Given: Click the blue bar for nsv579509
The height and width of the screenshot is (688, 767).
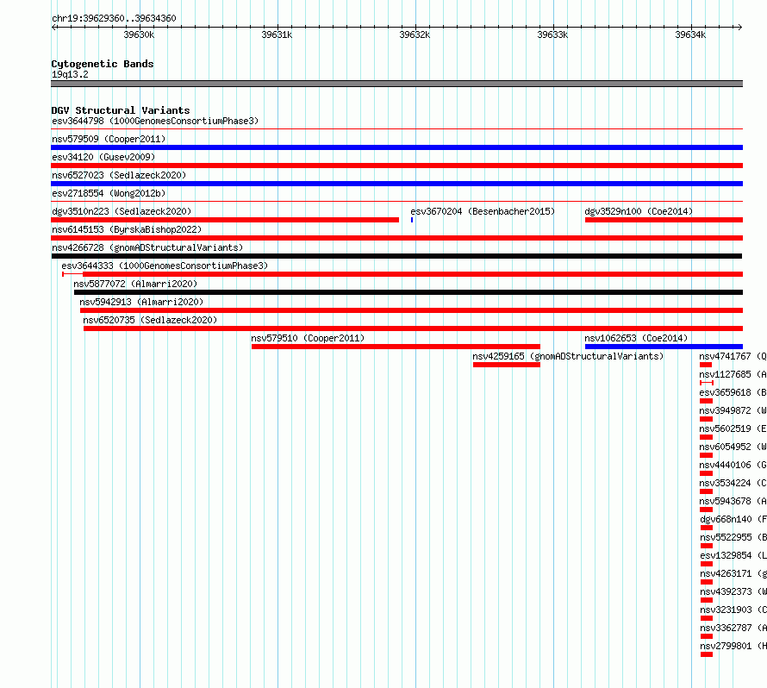Looking at the screenshot, I should pos(396,147).
